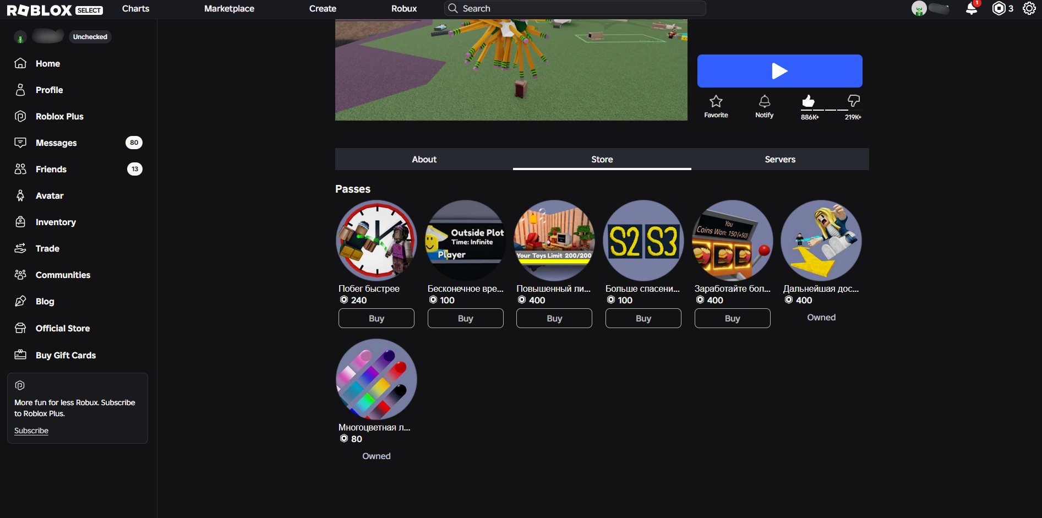
Task: Select the Store tab
Action: (602, 159)
